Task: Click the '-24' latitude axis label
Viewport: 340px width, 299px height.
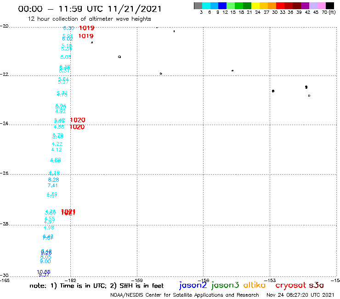Action: click(4, 123)
